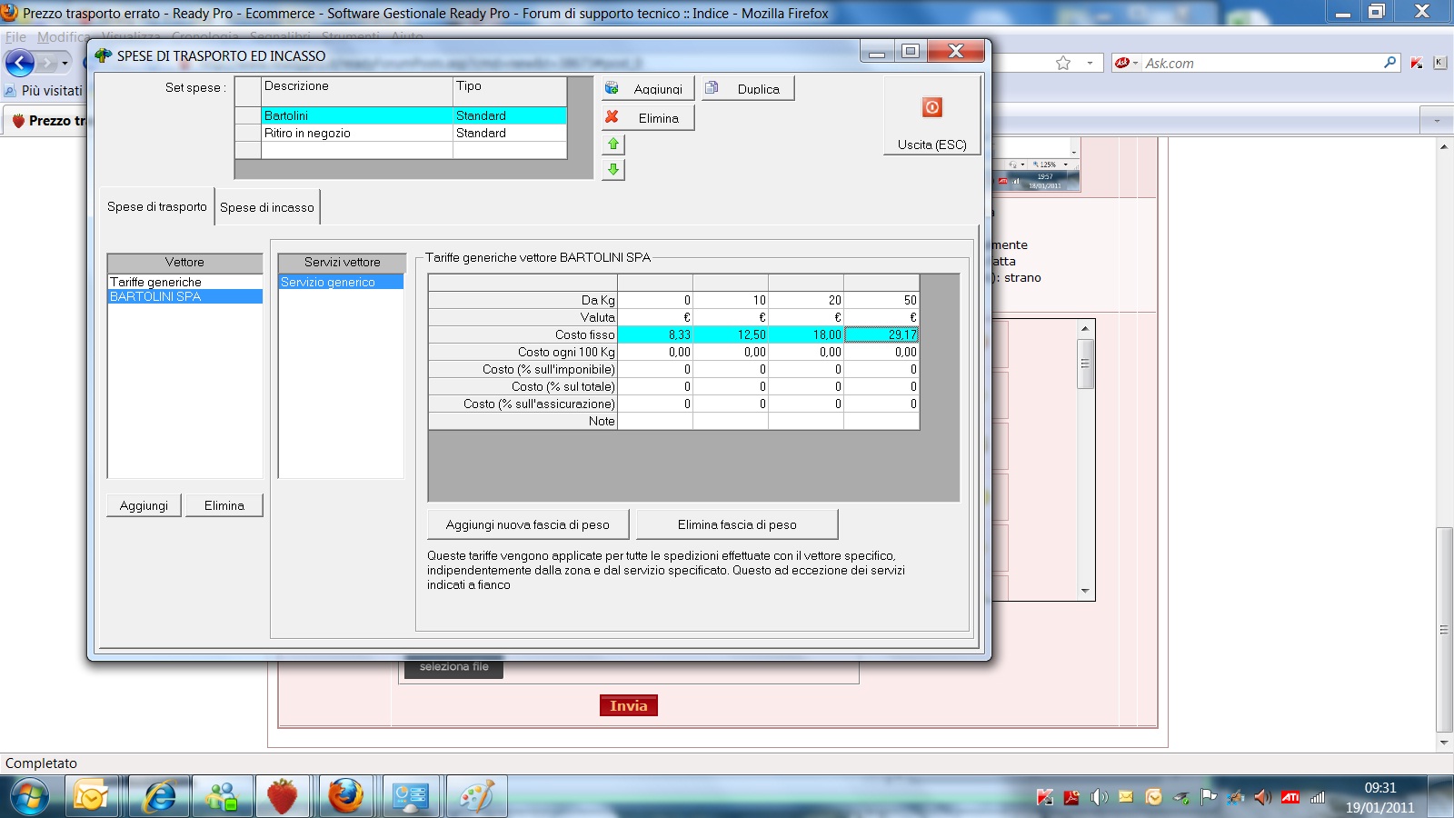Open the Action Center flag icon
Viewport: 1454px width, 818px height.
point(1208,797)
